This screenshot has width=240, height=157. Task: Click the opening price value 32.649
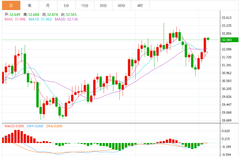point(15,14)
